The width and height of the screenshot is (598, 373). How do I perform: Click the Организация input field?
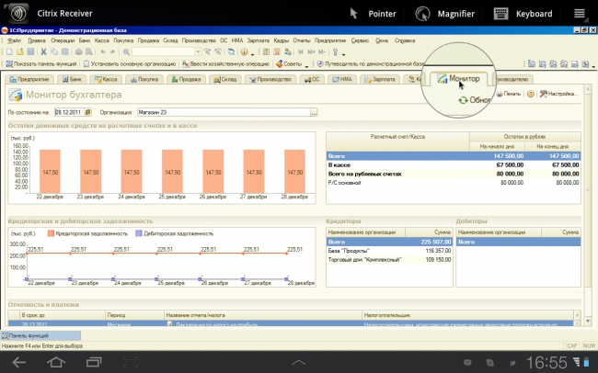(224, 112)
